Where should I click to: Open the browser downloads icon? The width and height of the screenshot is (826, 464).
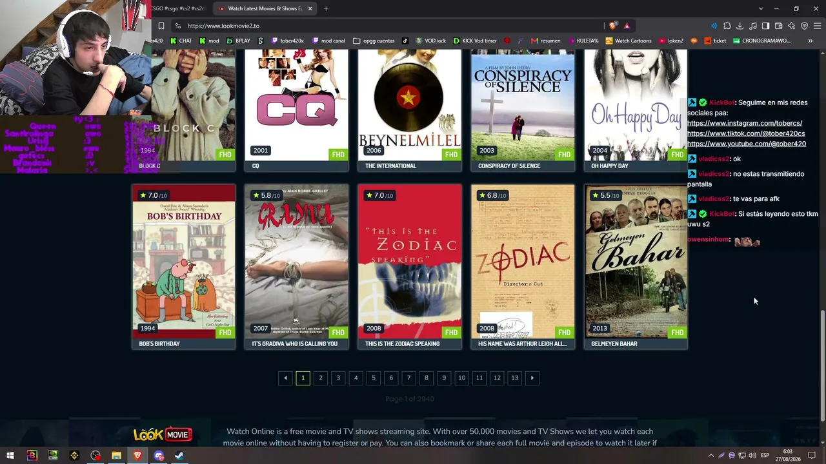point(740,26)
